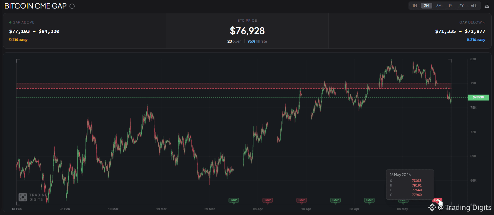Click the tooltip low value 77640

click(417, 190)
